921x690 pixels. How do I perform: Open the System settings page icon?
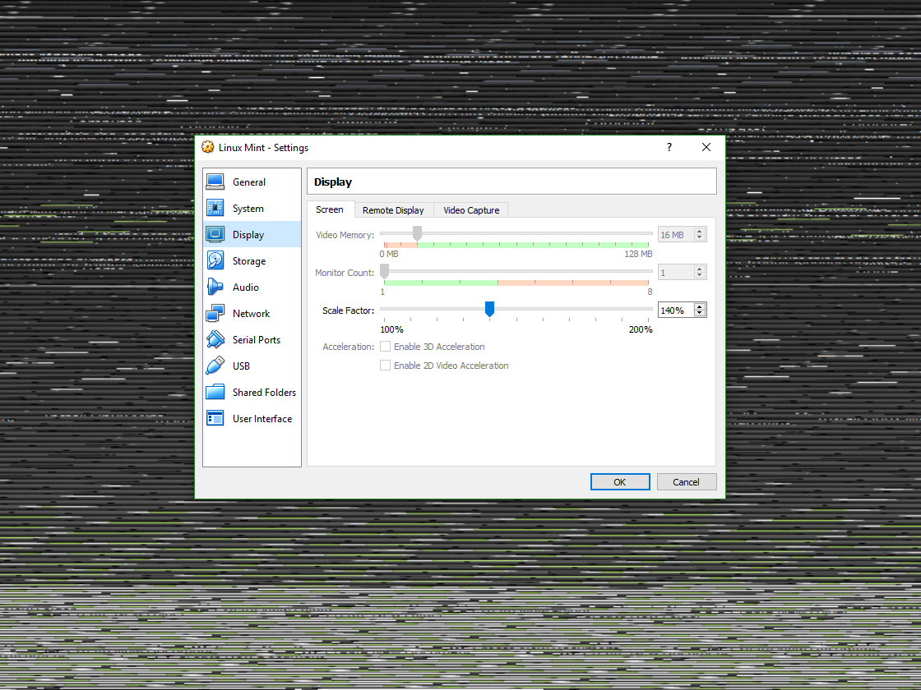click(x=215, y=208)
